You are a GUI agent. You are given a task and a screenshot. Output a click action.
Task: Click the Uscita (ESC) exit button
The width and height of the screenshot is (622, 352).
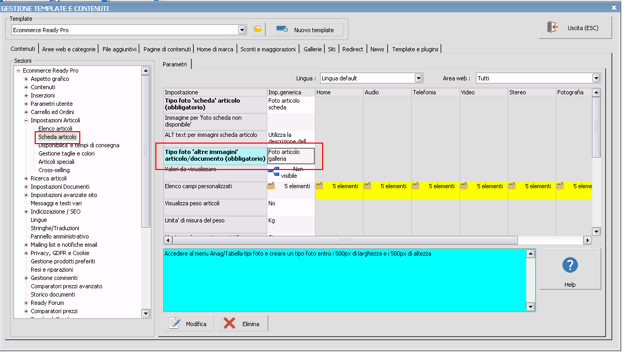click(575, 27)
